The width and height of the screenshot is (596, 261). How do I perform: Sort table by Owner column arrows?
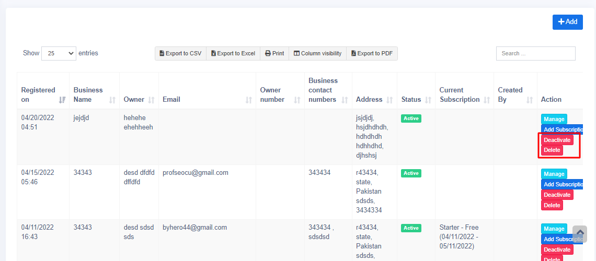tap(151, 100)
